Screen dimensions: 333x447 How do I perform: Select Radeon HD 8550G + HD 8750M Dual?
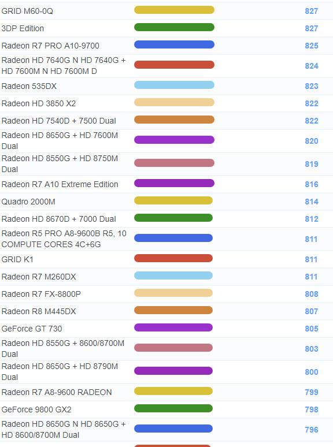tap(60, 164)
